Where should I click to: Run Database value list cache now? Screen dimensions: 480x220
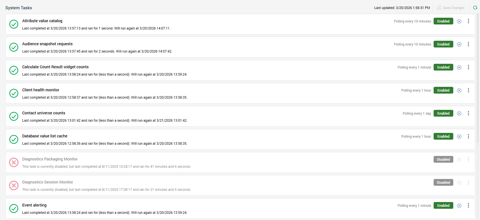tap(459, 137)
